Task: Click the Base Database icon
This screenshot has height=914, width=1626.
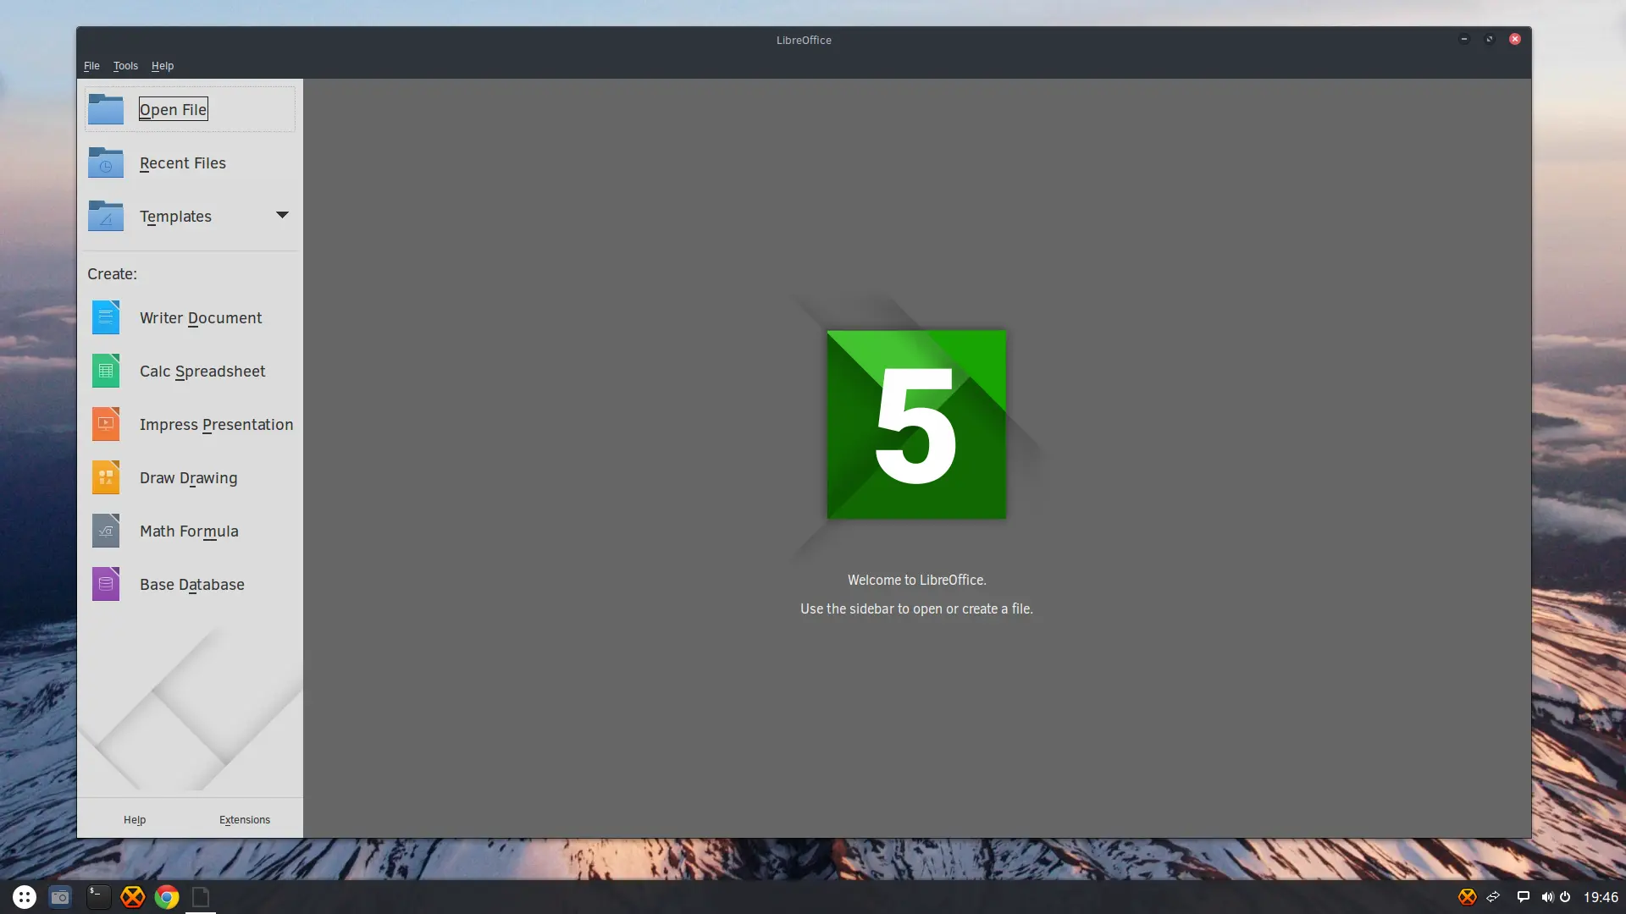Action: pyautogui.click(x=106, y=585)
